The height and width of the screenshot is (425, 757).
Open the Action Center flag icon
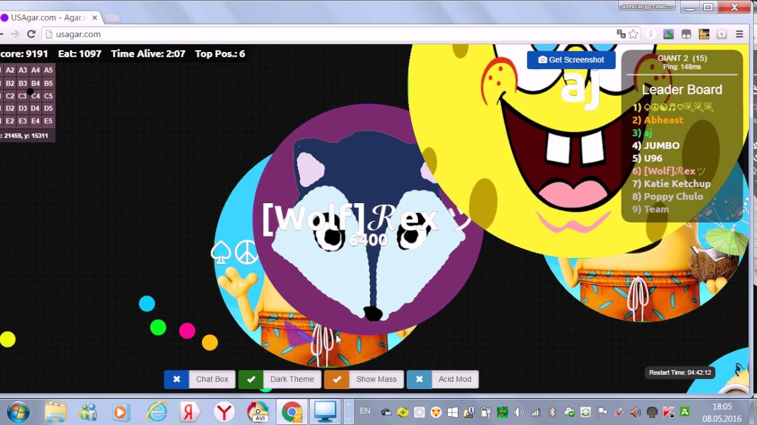coord(603,412)
